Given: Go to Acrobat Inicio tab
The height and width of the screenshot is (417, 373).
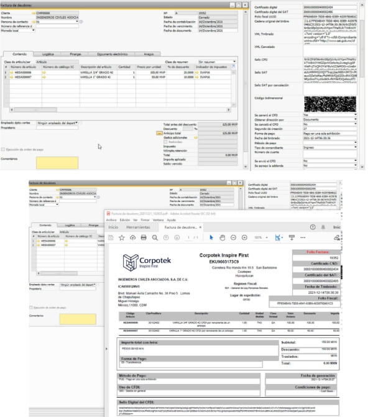Looking at the screenshot, I should coord(113,227).
